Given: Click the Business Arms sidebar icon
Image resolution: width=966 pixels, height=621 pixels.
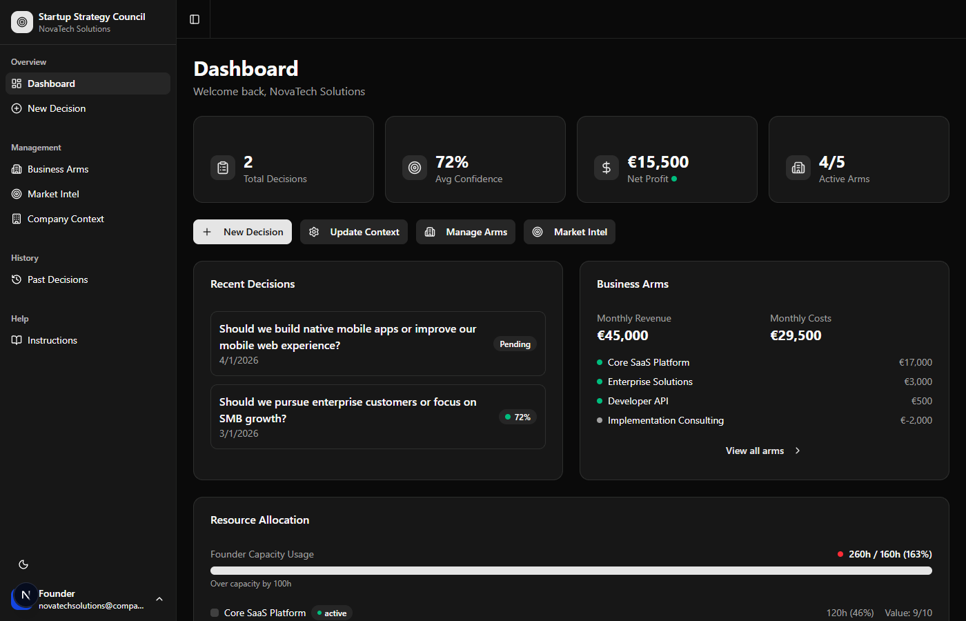Looking at the screenshot, I should pyautogui.click(x=16, y=169).
